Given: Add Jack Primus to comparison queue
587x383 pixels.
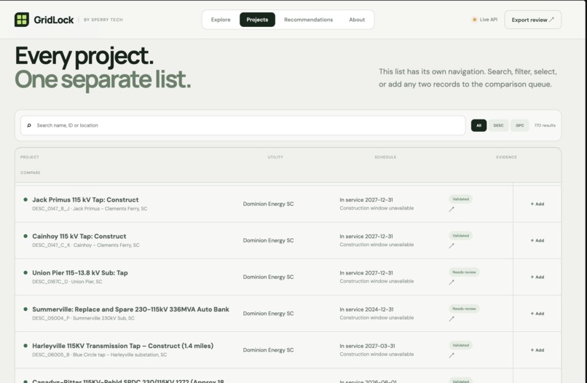Looking at the screenshot, I should tap(537, 204).
